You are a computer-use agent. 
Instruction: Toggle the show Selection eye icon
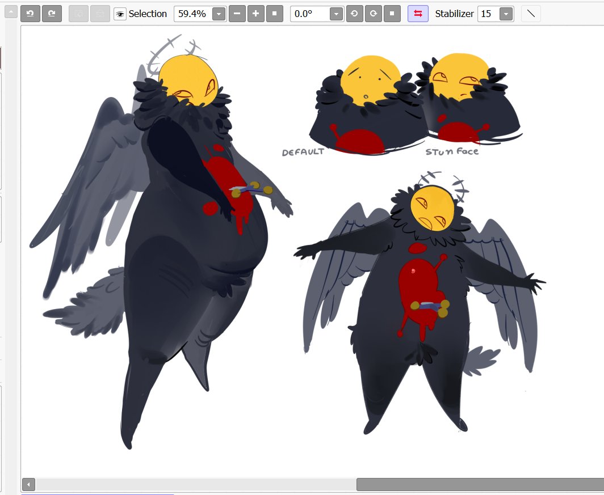(120, 14)
